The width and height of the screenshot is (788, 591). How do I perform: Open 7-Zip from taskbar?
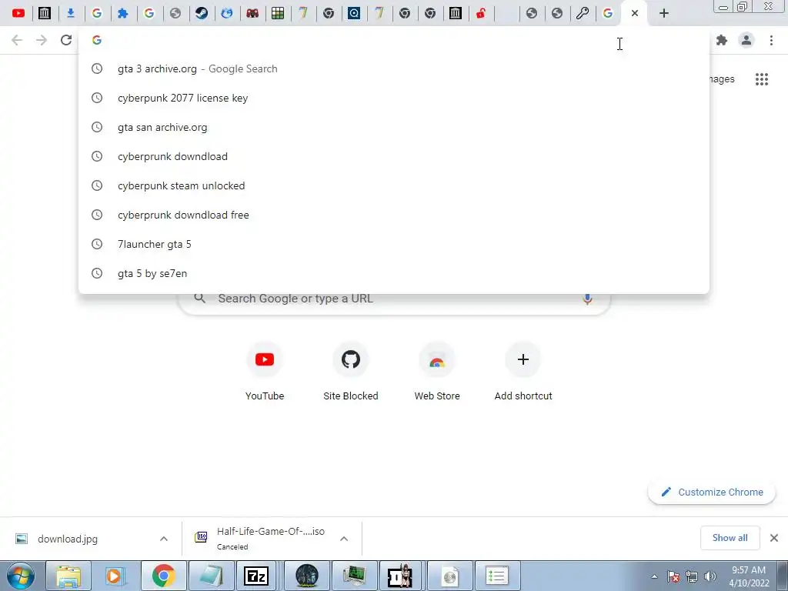click(255, 576)
